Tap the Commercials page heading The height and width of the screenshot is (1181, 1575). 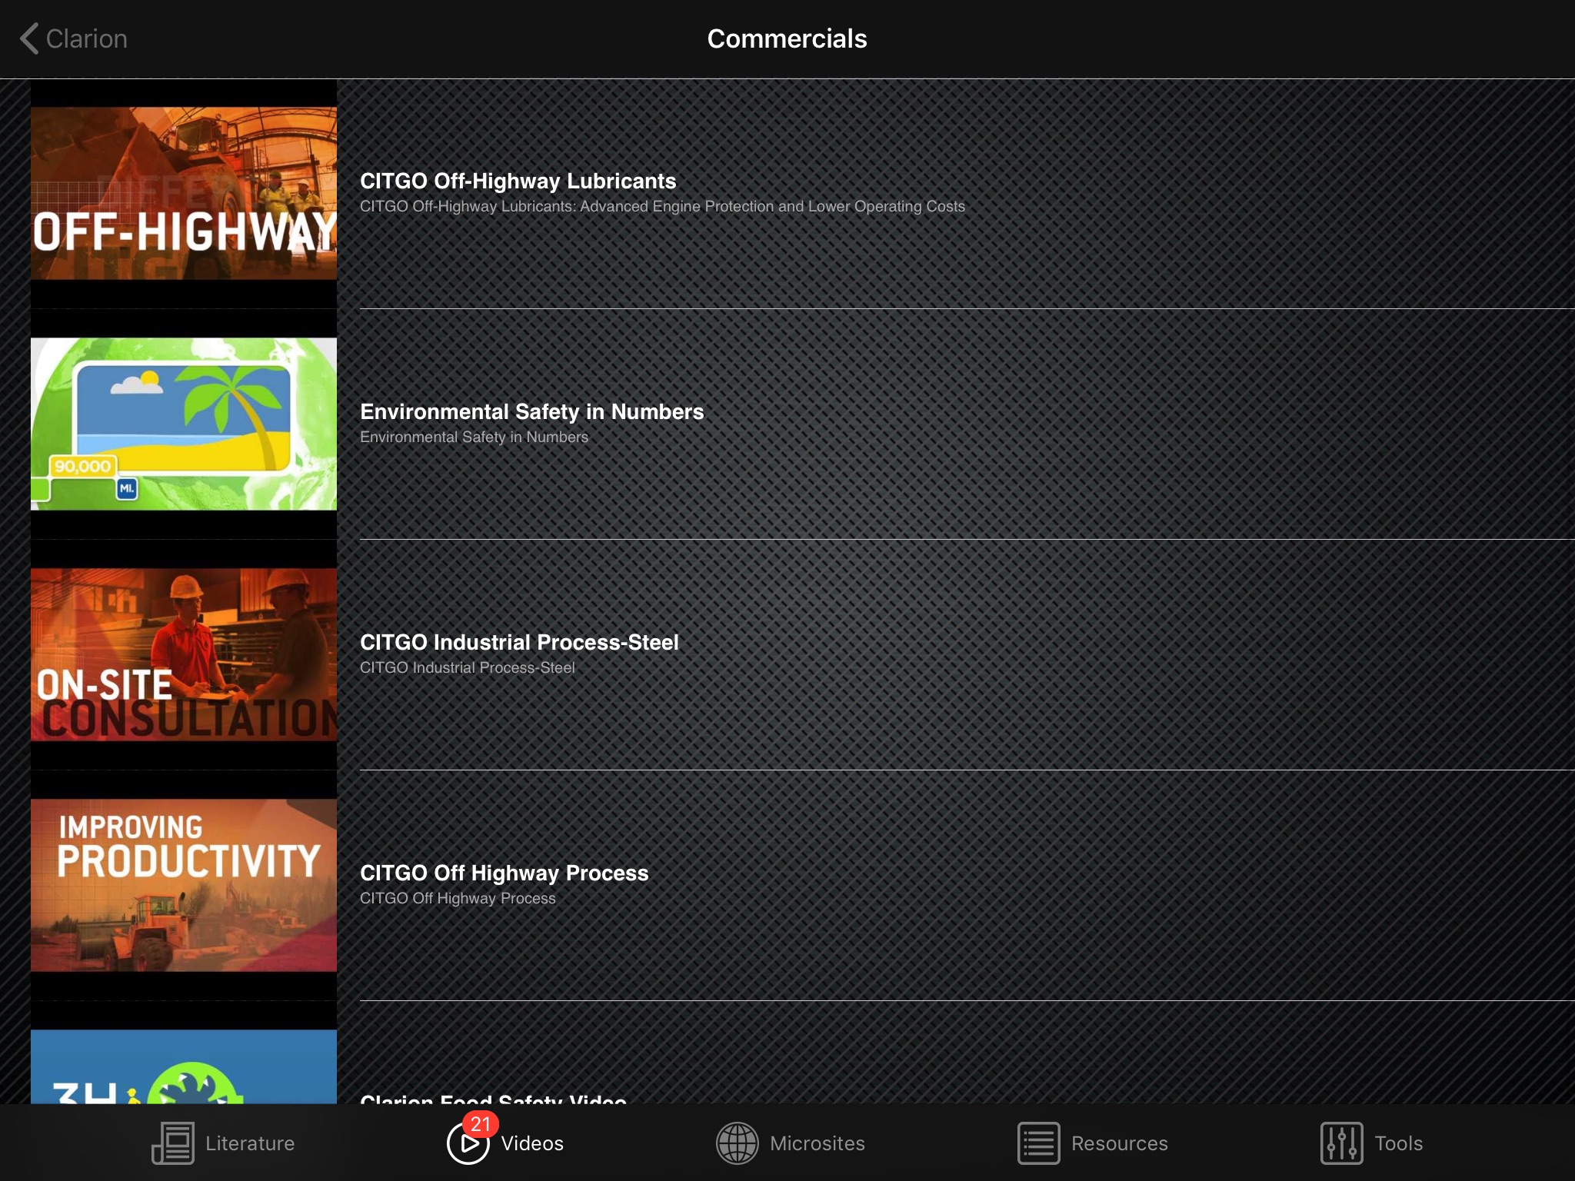coord(787,38)
